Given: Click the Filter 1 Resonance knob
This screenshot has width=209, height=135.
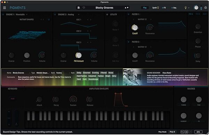Looking at the screenshot, I should point(150,28).
